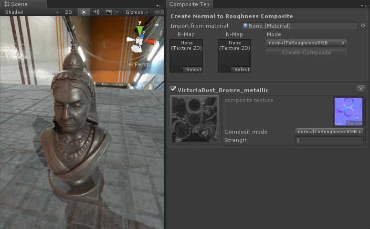Expand the Gizmos dropdown
This screenshot has height=229, width=370.
tap(136, 12)
